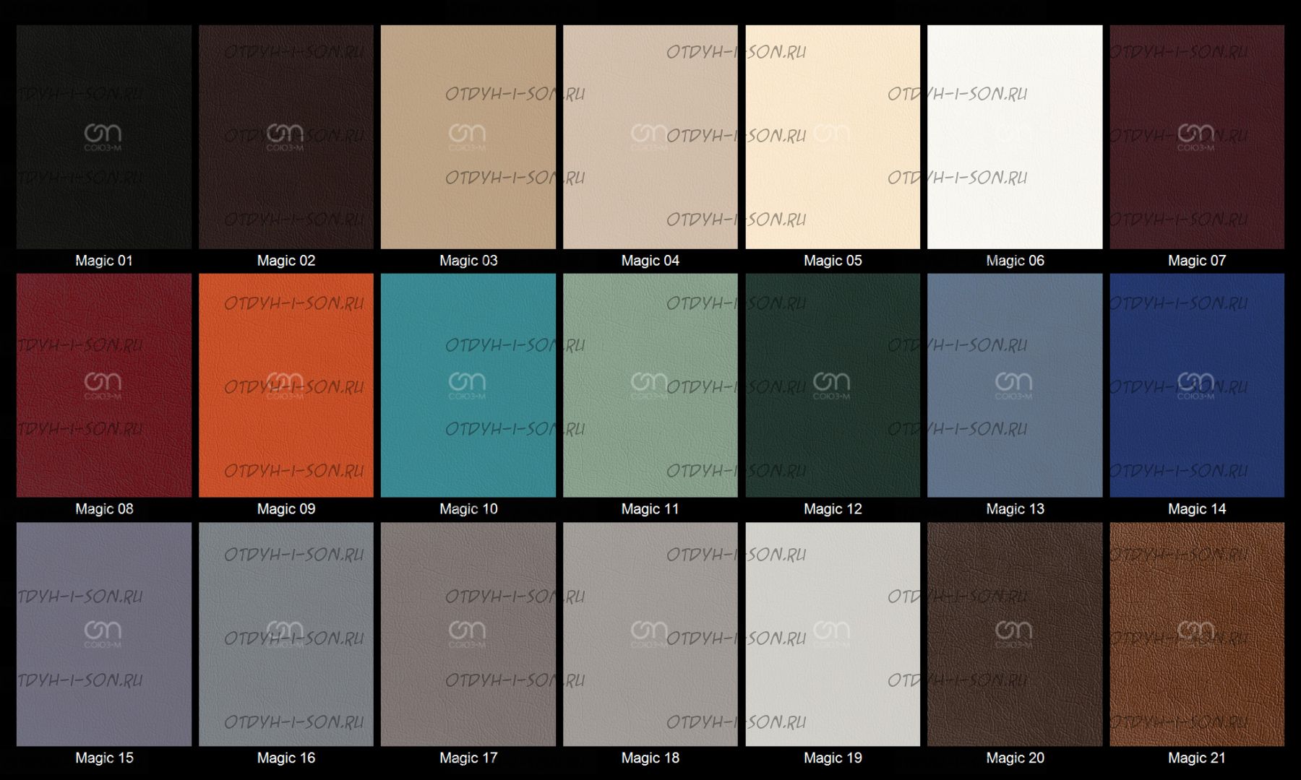The width and height of the screenshot is (1301, 780).
Task: Choose the tan Magic 03 leather swatch
Action: click(x=468, y=137)
